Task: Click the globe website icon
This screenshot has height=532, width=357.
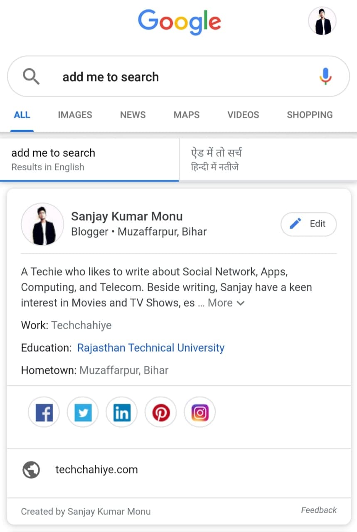Action: pos(31,470)
